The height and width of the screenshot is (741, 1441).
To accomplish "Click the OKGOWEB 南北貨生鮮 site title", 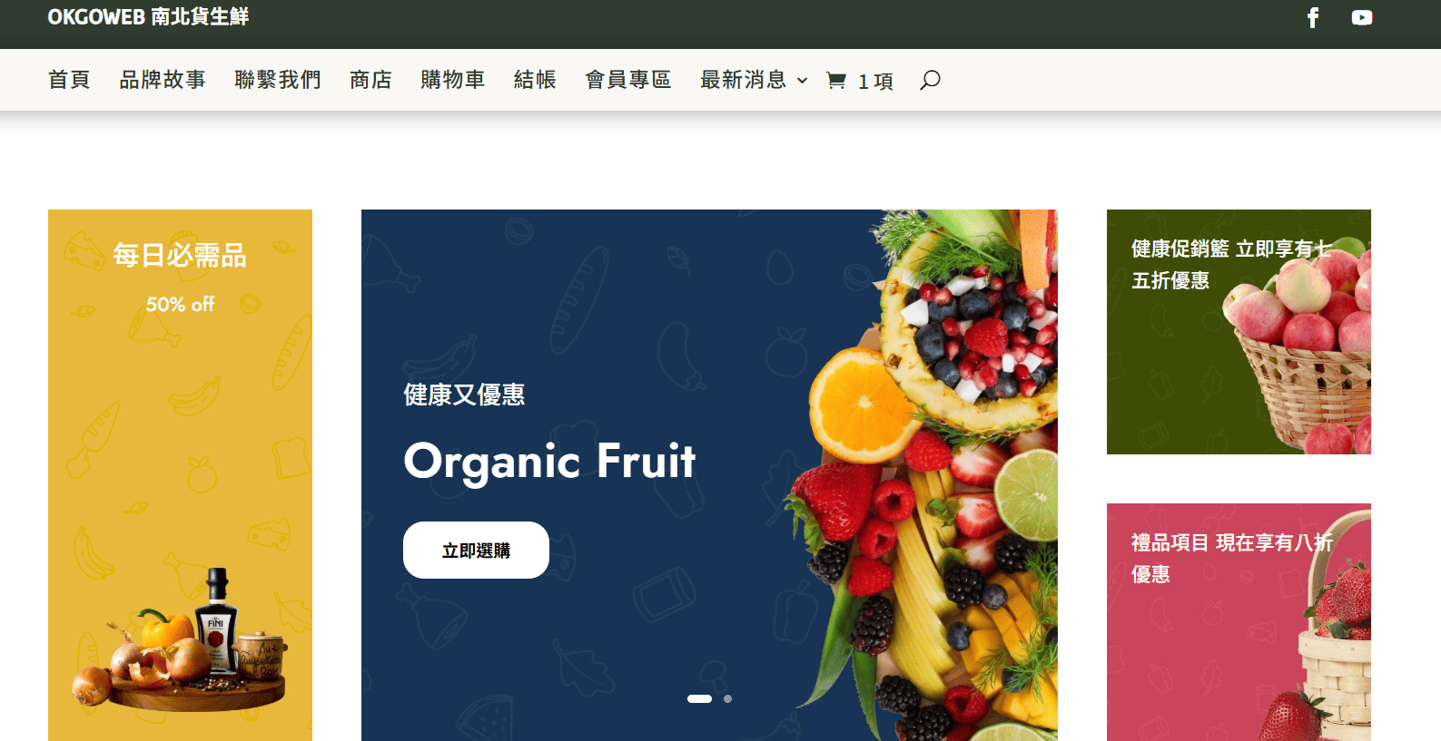I will [148, 16].
